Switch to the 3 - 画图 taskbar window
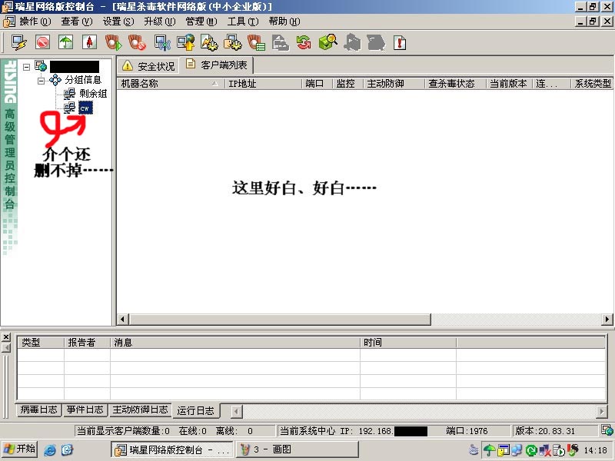Viewport: 615px width, 461px height. click(297, 449)
